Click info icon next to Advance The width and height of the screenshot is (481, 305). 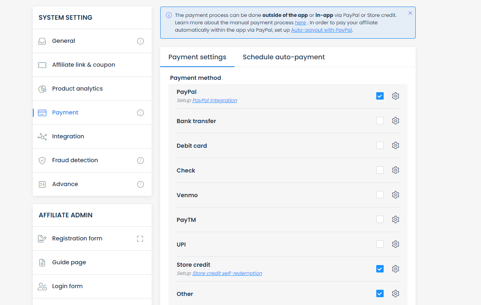tap(140, 184)
